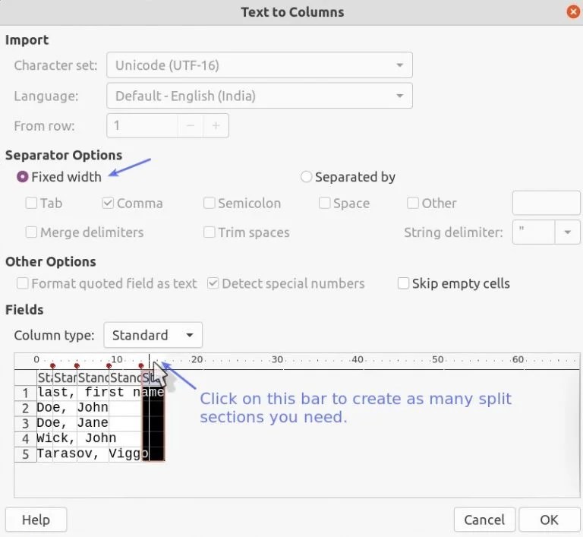583x537 pixels.
Task: Open the Language dropdown
Action: tap(260, 96)
